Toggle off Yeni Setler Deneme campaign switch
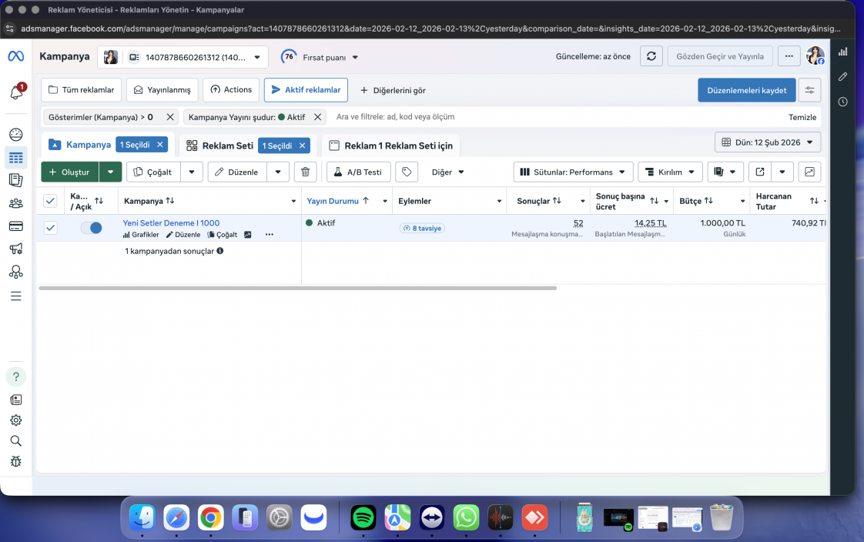Image resolution: width=864 pixels, height=542 pixels. point(92,227)
